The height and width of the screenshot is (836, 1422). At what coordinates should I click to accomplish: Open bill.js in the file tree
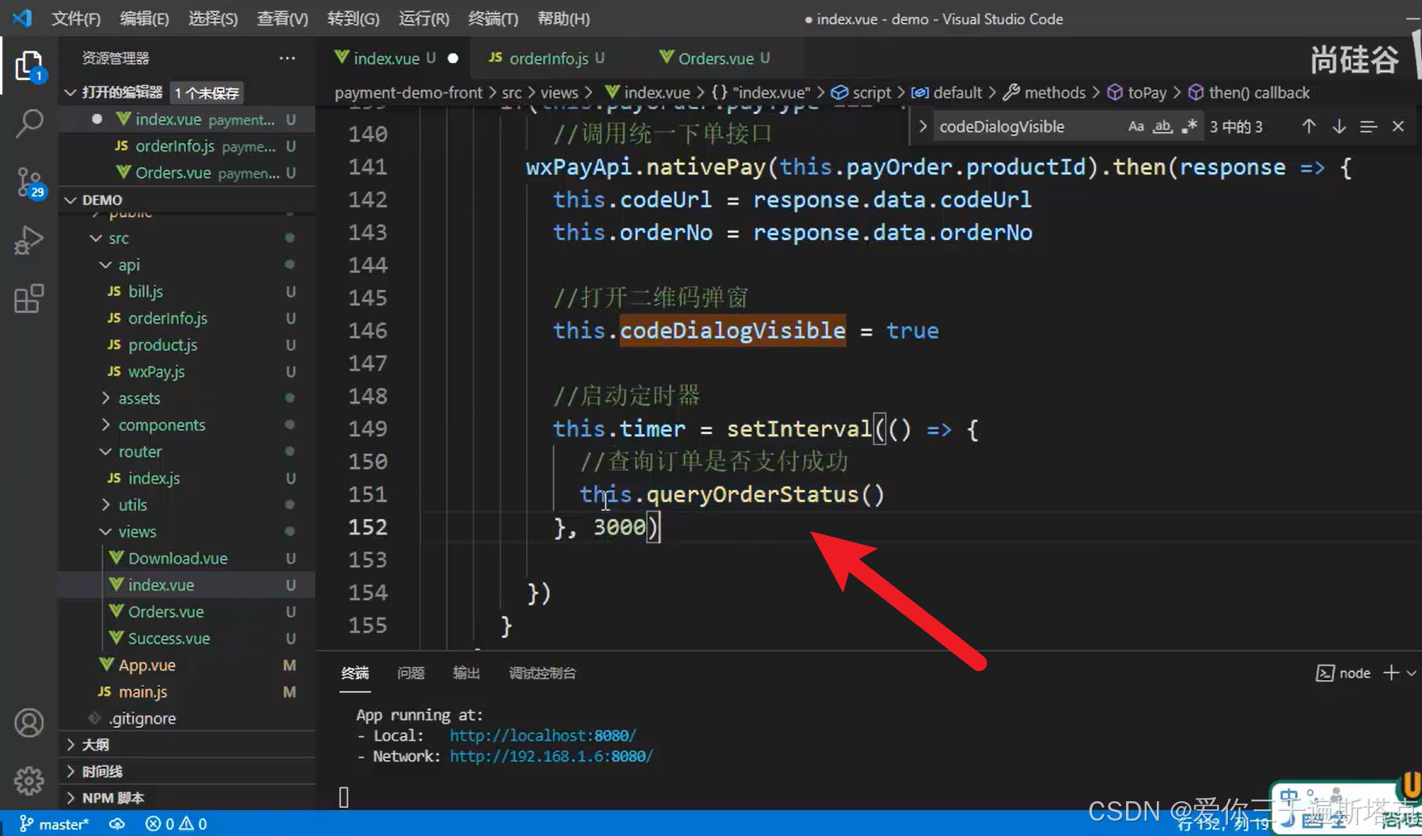point(146,291)
